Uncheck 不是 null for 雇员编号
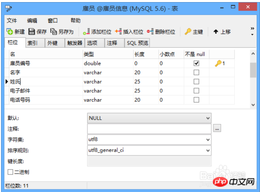Screen dimensions: 260x192 click(x=196, y=63)
